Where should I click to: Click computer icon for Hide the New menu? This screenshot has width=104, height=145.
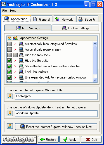pyautogui.click(x=21, y=55)
